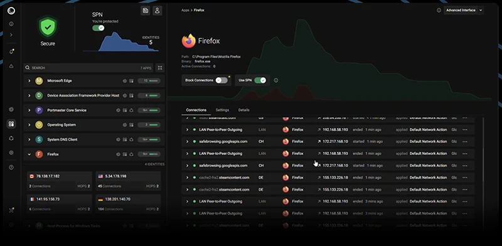The image size is (502, 246).
Task: Open the warning triangle icon in the sidebar
Action: click(x=11, y=66)
